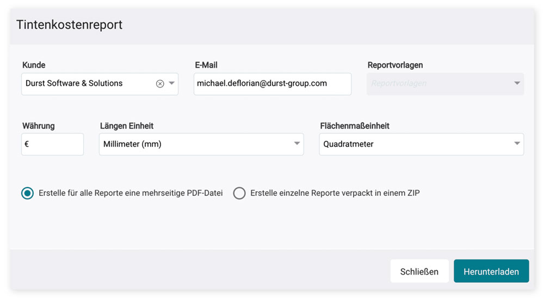
Task: Click the Herunterladen button
Action: tap(491, 271)
